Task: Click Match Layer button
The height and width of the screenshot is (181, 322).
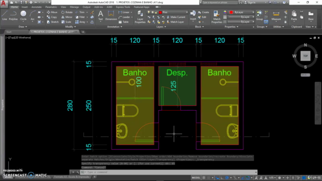Action: point(176,22)
